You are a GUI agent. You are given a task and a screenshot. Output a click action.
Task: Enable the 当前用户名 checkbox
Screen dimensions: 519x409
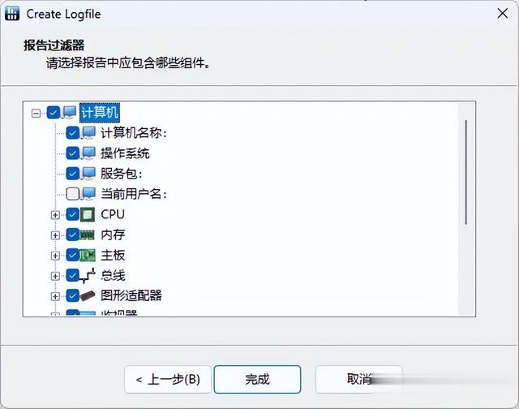[x=72, y=194]
